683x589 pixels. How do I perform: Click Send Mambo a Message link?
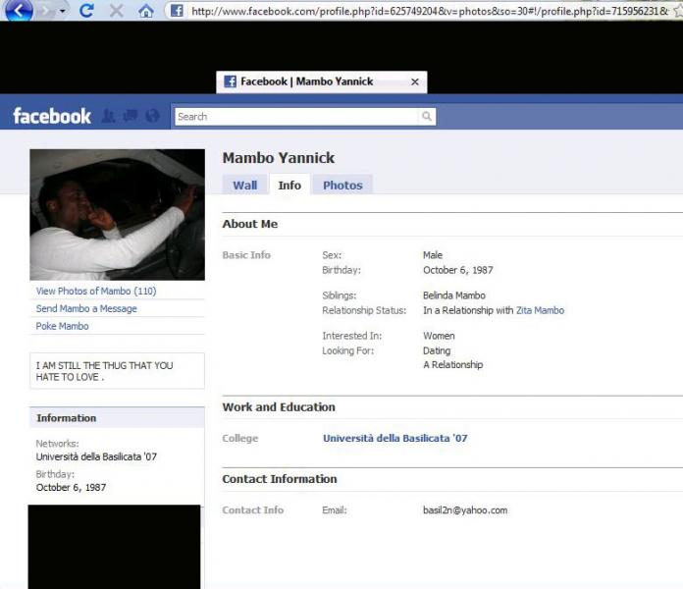86,308
